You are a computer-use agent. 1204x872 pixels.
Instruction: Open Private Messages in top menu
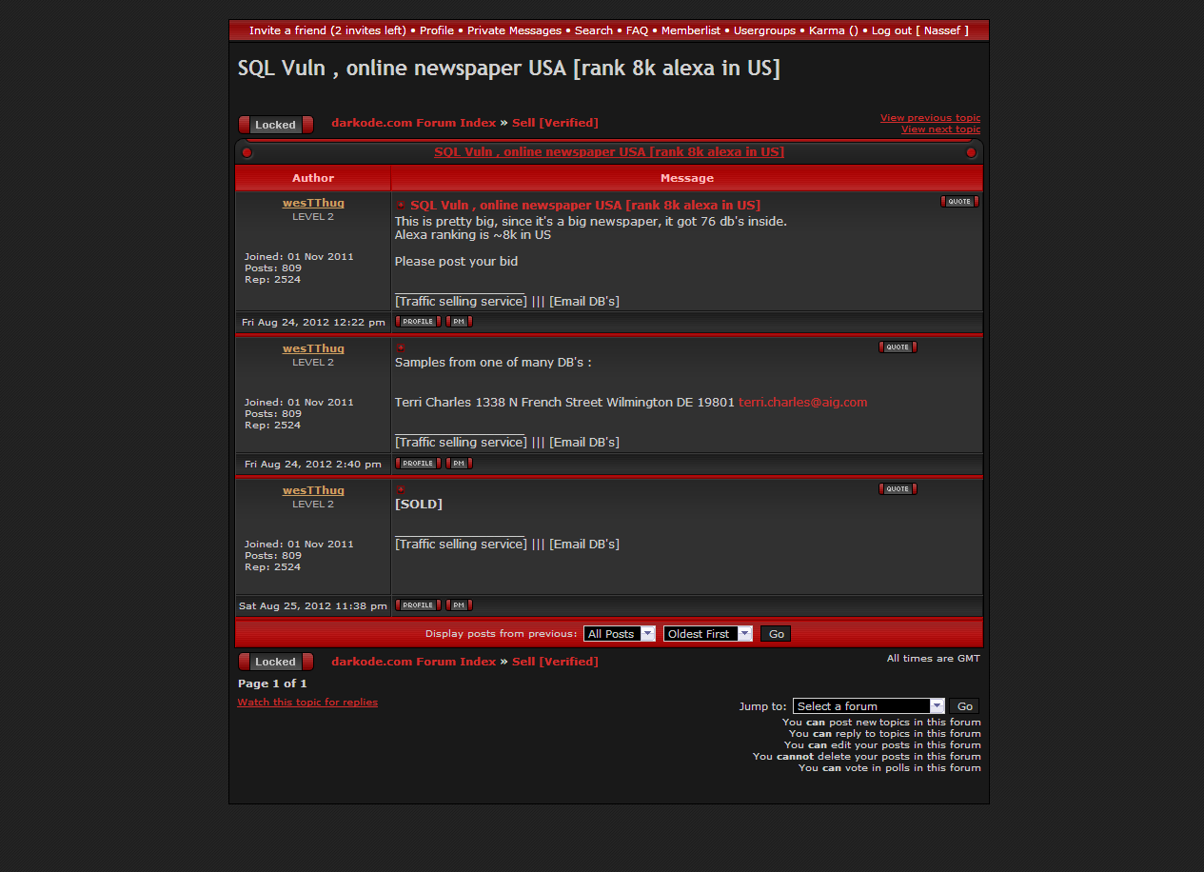tap(514, 30)
